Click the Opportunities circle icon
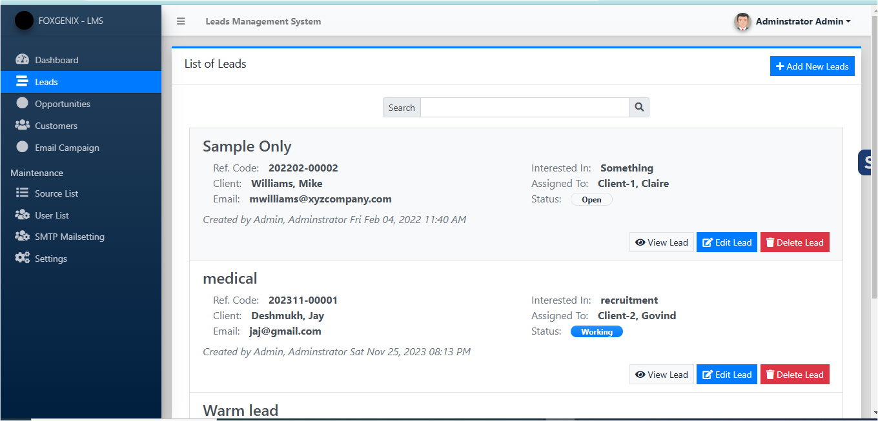Viewport: 878px width, 421px height. 23,103
